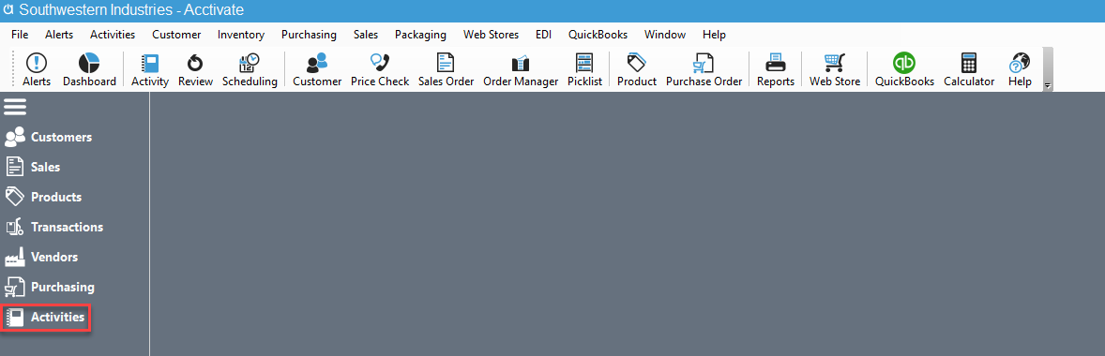The image size is (1105, 356).
Task: Select Sales in the sidebar
Action: (x=33, y=167)
